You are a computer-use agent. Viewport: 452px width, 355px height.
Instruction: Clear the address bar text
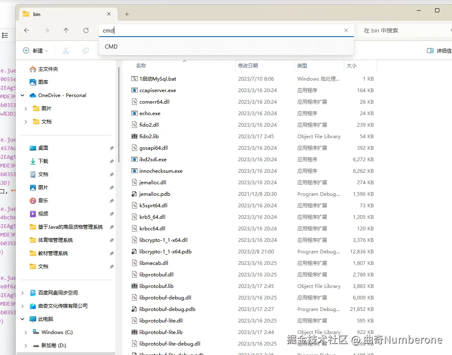click(346, 30)
